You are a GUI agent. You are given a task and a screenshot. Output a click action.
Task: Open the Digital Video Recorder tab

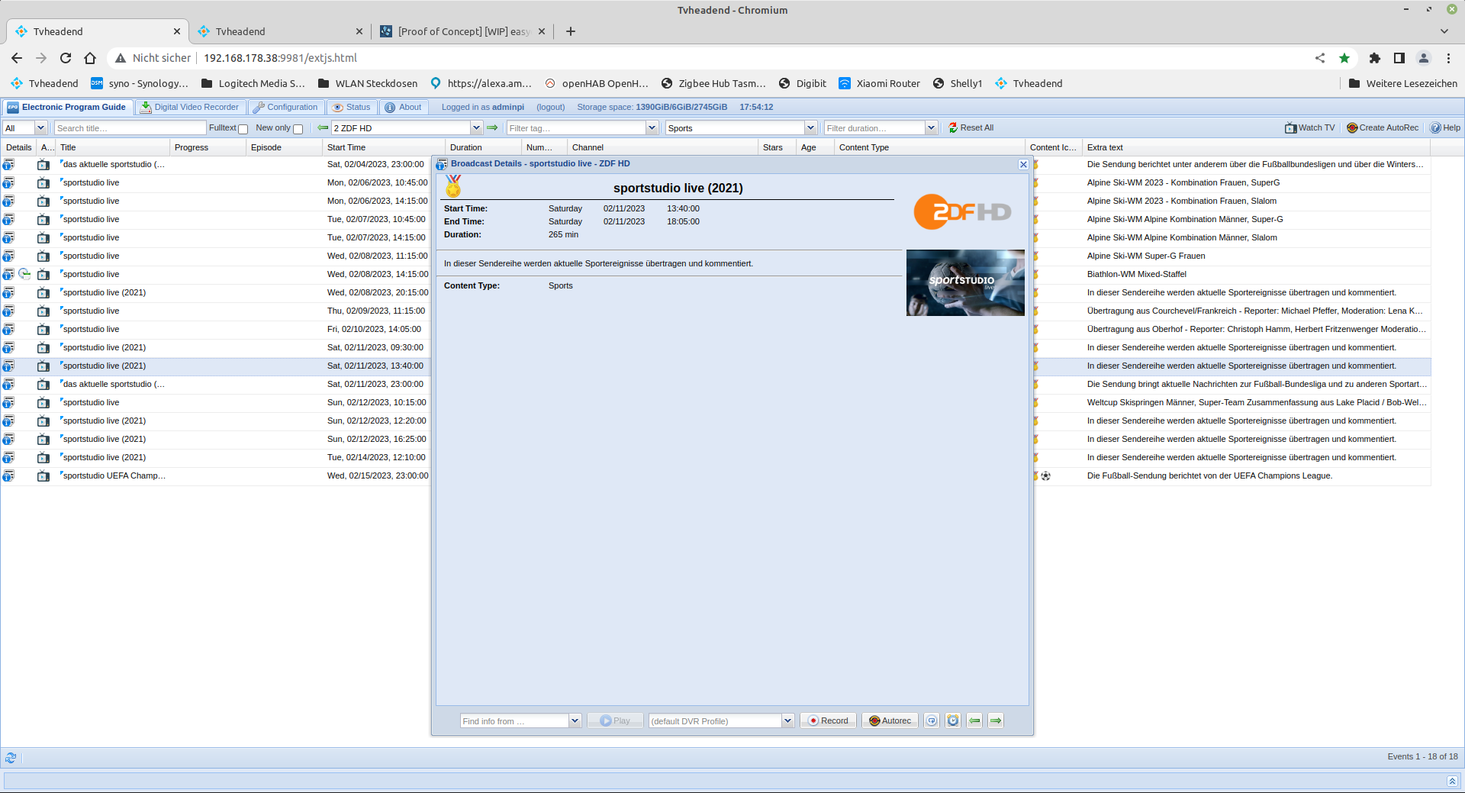(190, 108)
